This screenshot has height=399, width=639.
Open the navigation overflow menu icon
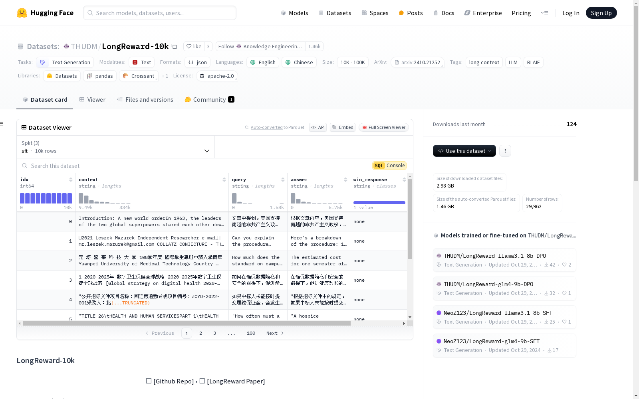click(x=544, y=13)
